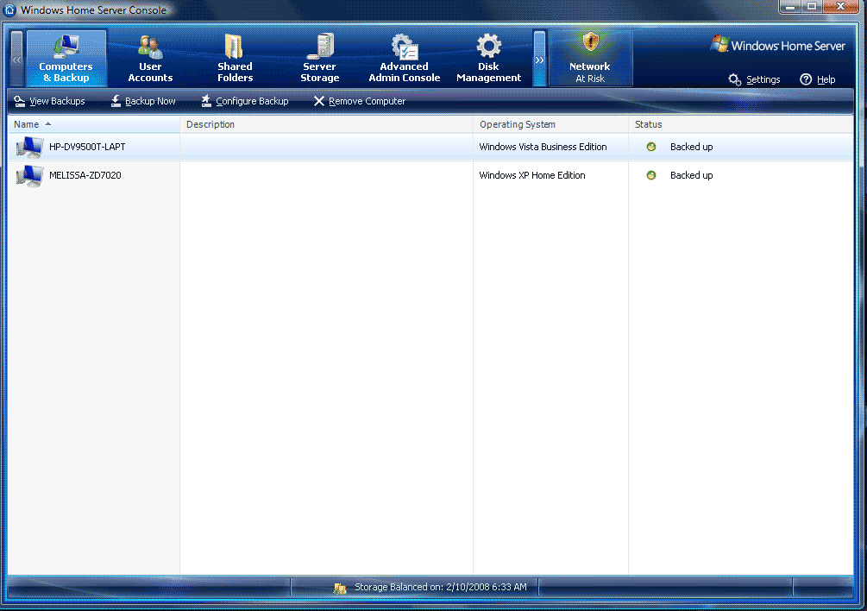Click the Network At Risk shield icon

coord(591,42)
